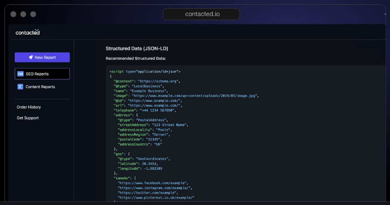Image resolution: width=390 pixels, height=205 pixels.
Task: Click the "addressLocality": "Poole" line
Action: [x=145, y=130]
